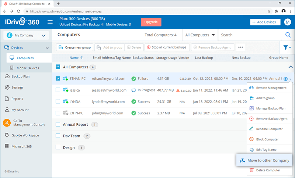
Task: Collapse the Devices sidebar section
Action: point(47,48)
